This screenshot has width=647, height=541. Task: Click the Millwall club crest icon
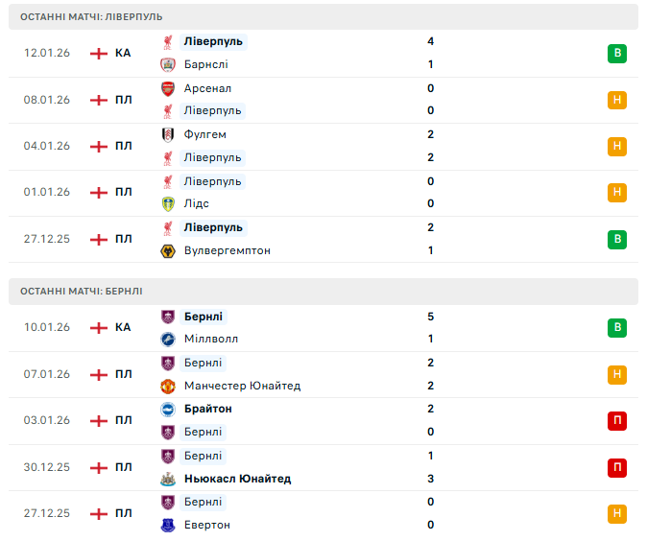pos(167,339)
